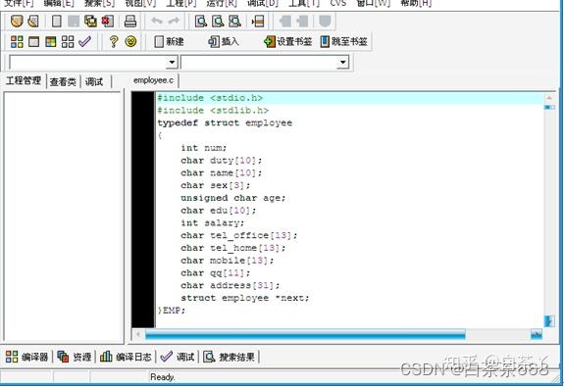Open the 文件[F] File menu
The image size is (564, 387).
coord(19,3)
